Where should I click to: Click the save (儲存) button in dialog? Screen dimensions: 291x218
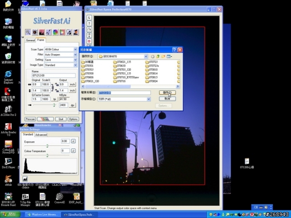(167, 93)
